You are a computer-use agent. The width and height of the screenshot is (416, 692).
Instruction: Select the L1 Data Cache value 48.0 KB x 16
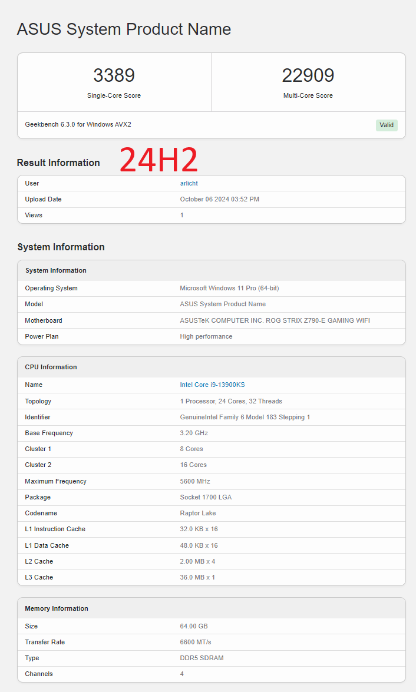pyautogui.click(x=199, y=545)
